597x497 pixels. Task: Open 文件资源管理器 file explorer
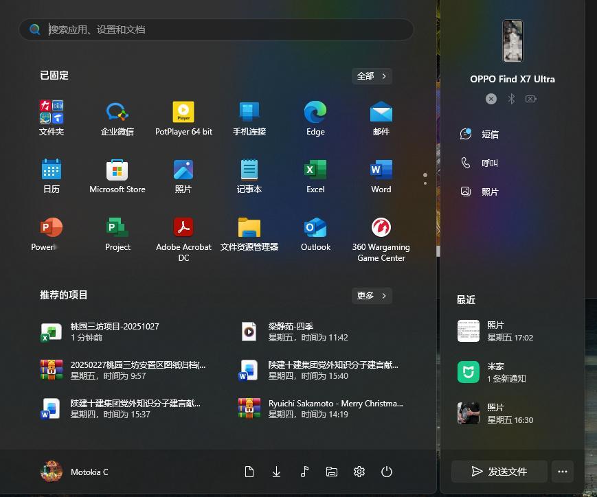[x=249, y=233]
